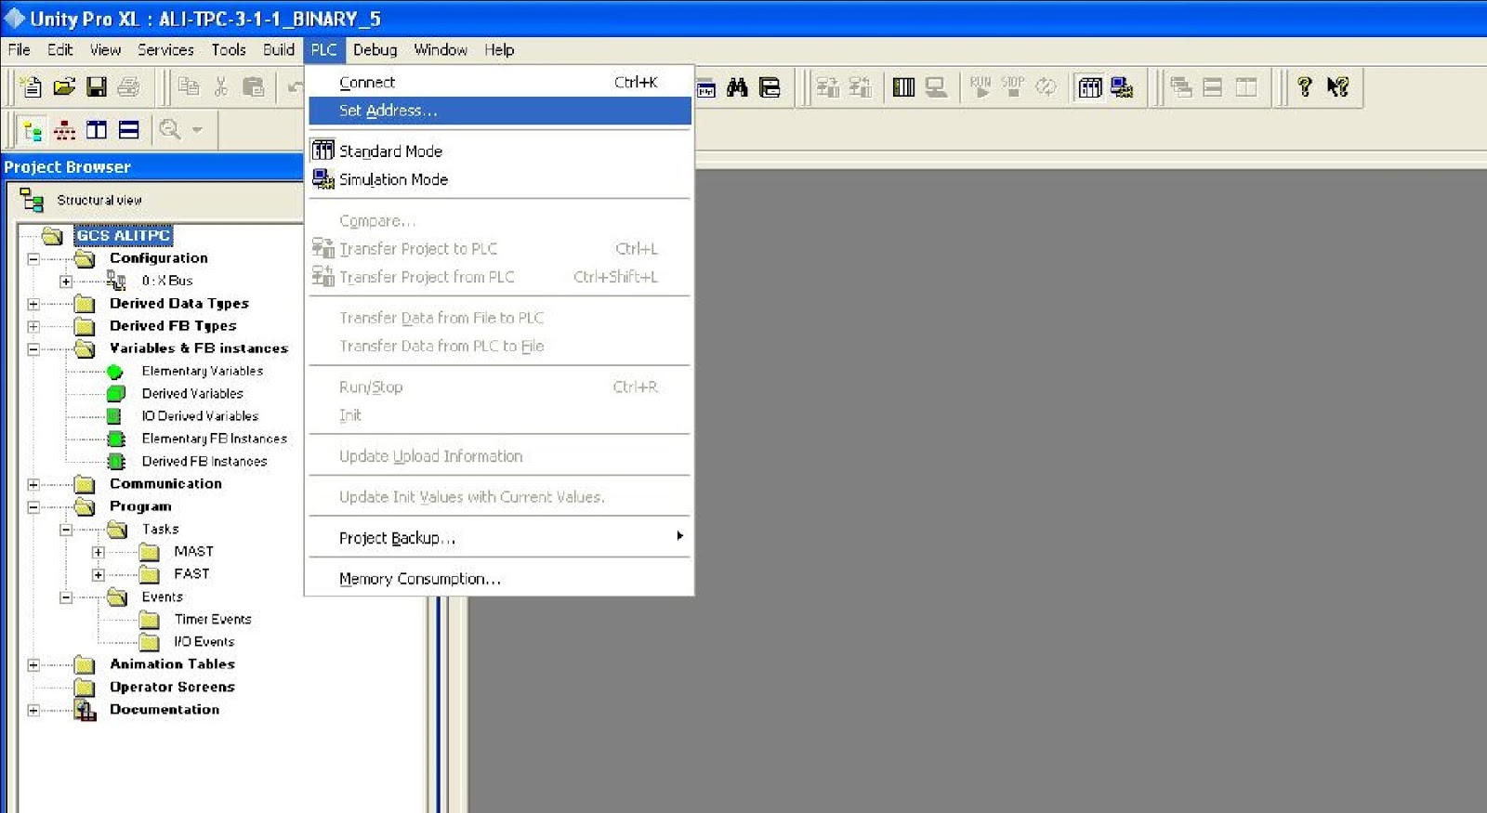The width and height of the screenshot is (1487, 813).
Task: Select Simulation Mode menu entry
Action: click(x=500, y=179)
